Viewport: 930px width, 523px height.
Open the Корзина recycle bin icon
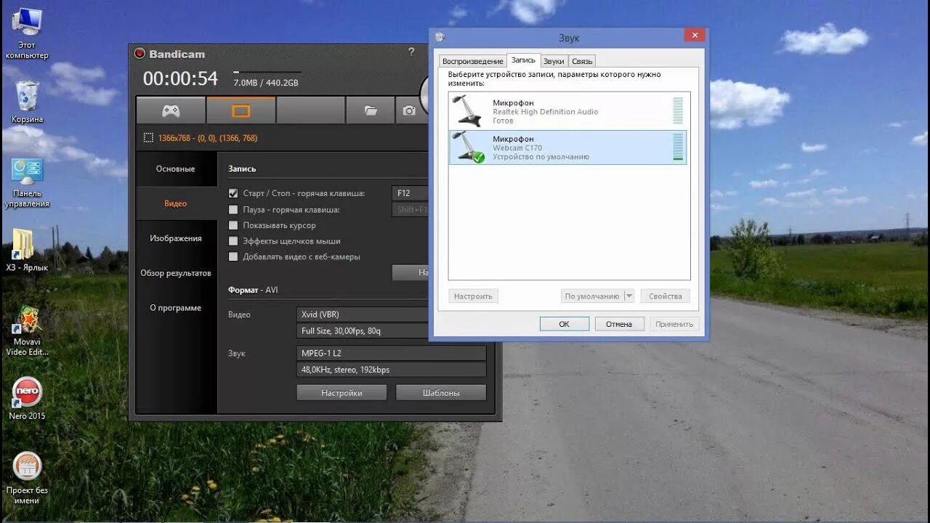[x=27, y=102]
